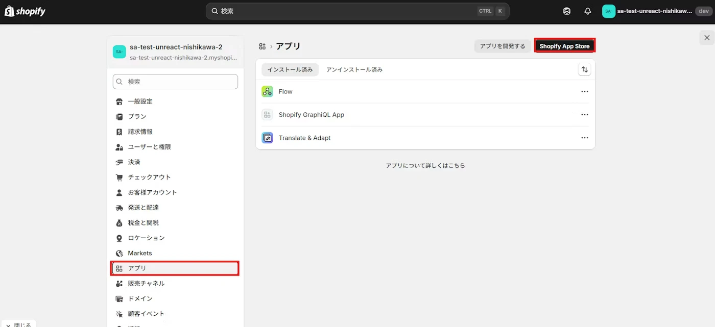Click the store name sa-test-unreact-nishikawa-2 header
Viewport: 715px width, 327px height.
(x=176, y=47)
